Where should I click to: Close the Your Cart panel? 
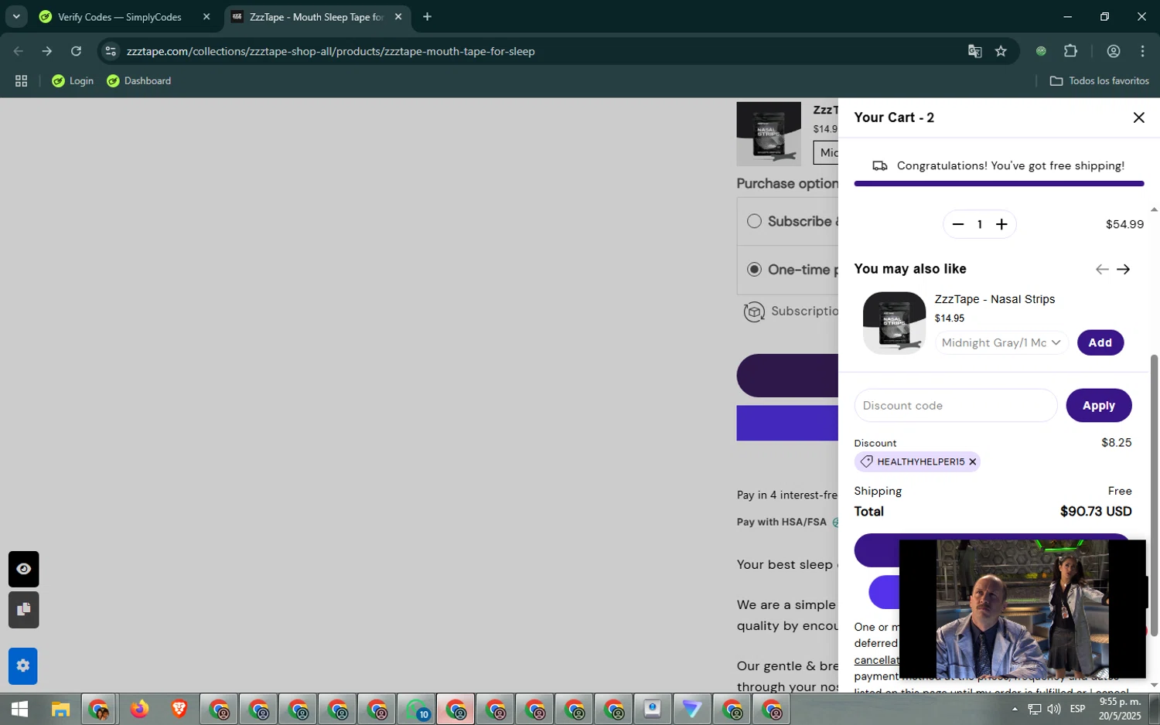(x=1138, y=117)
